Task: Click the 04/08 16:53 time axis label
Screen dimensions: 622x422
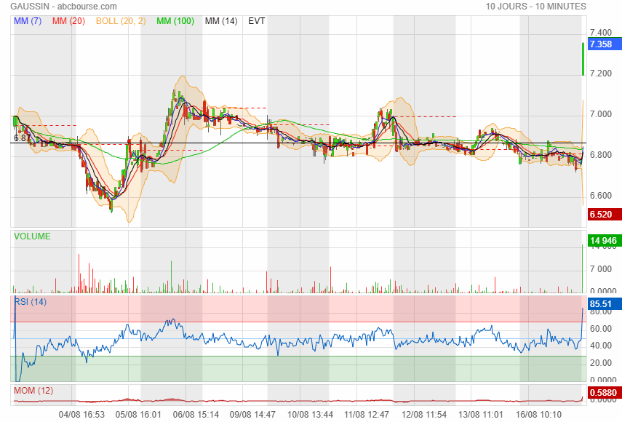Action: point(81,415)
